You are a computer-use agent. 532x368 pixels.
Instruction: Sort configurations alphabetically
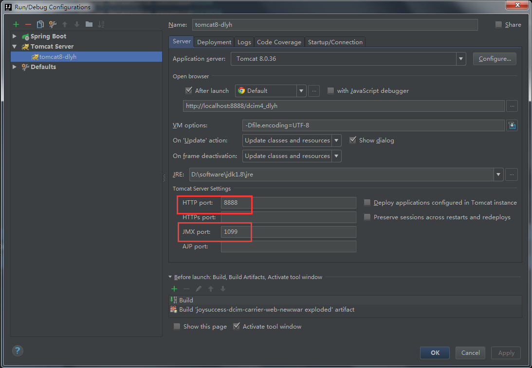coord(101,24)
